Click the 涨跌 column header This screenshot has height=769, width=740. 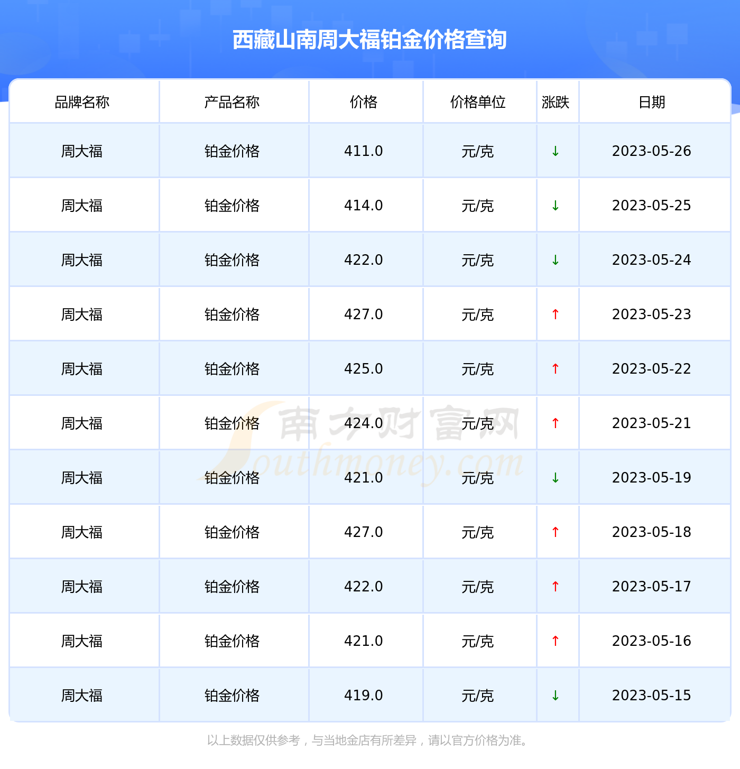[556, 102]
